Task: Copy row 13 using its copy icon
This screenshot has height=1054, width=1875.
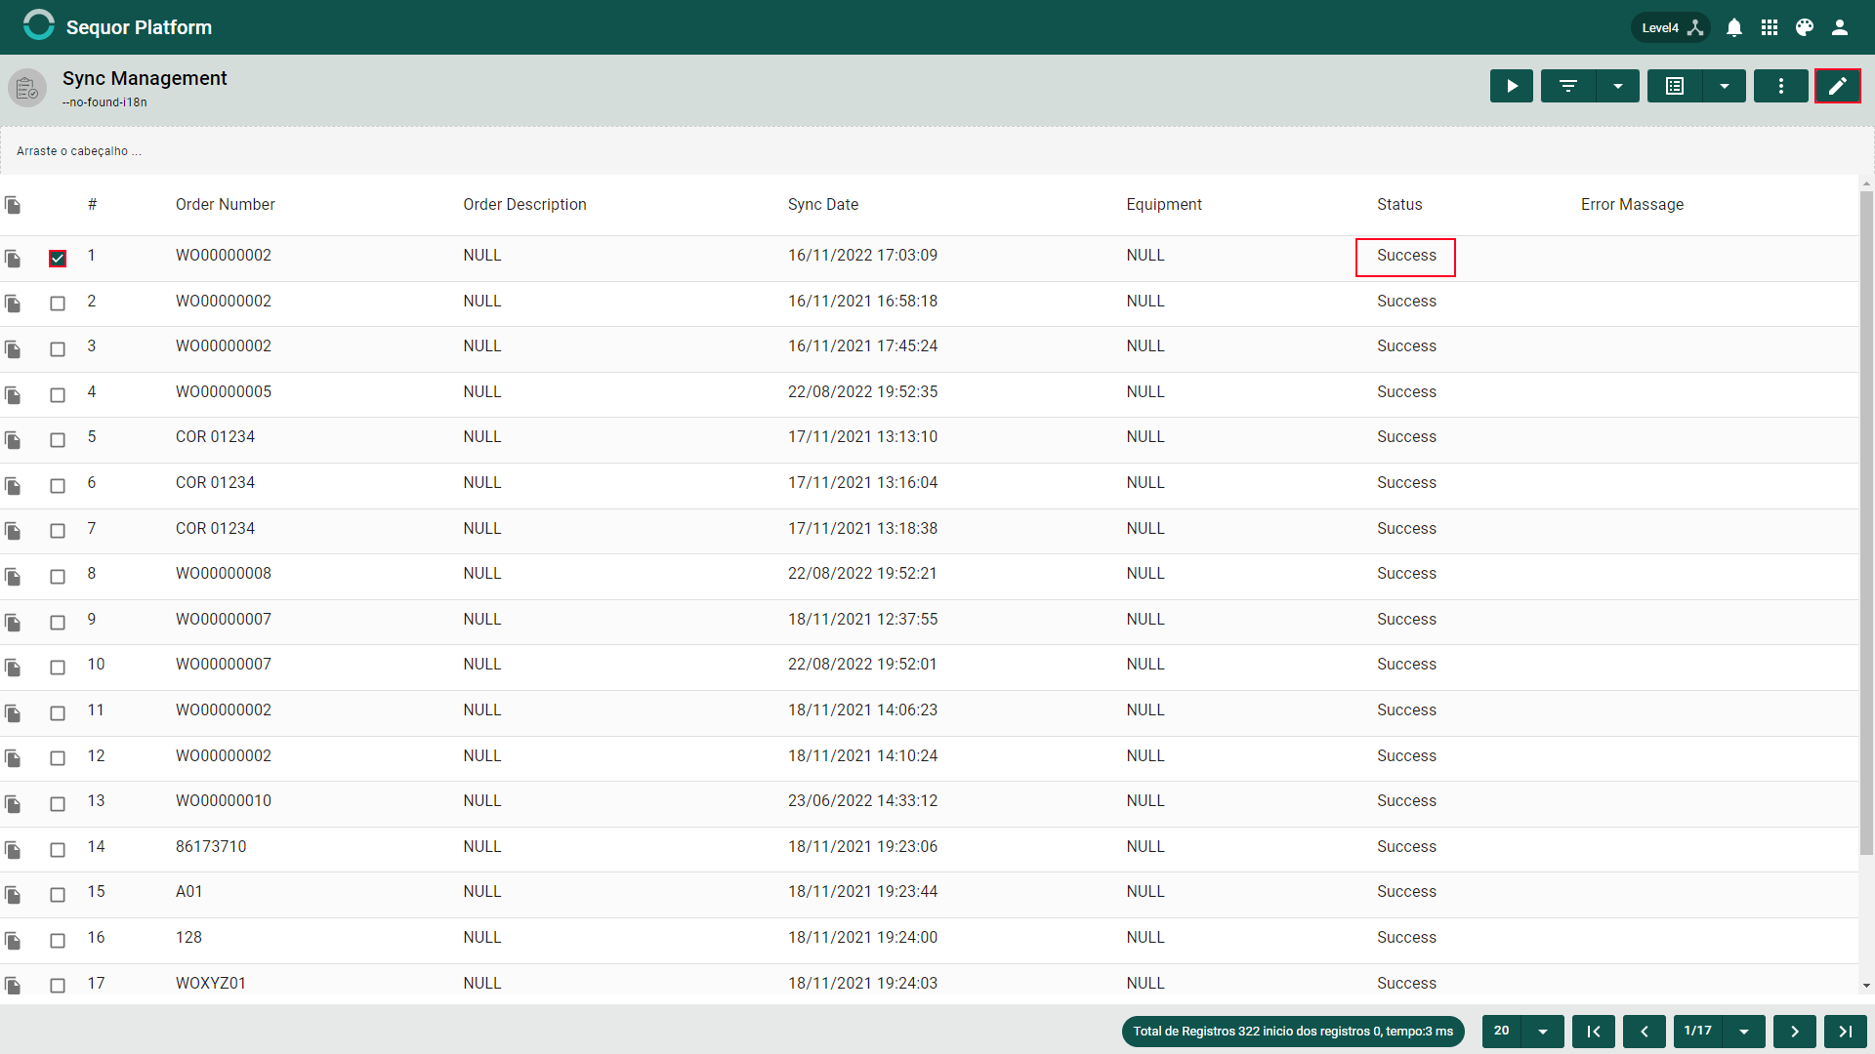Action: point(13,804)
